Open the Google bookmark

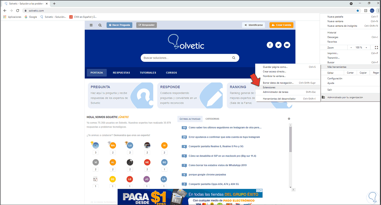coord(31,17)
